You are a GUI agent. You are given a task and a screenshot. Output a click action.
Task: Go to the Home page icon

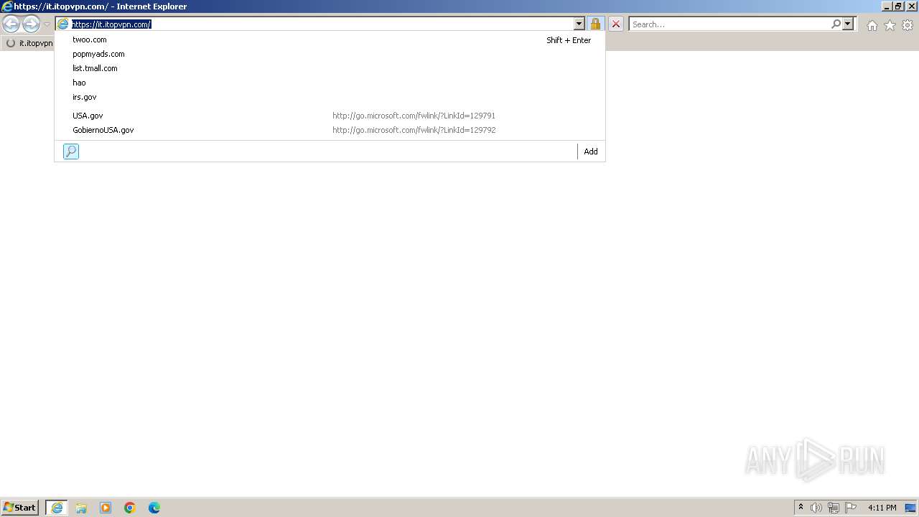point(872,25)
